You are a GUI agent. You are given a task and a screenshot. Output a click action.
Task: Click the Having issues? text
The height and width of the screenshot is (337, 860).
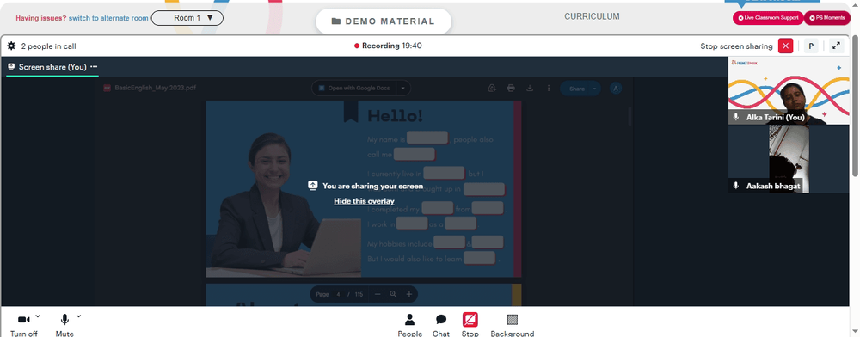pyautogui.click(x=41, y=18)
